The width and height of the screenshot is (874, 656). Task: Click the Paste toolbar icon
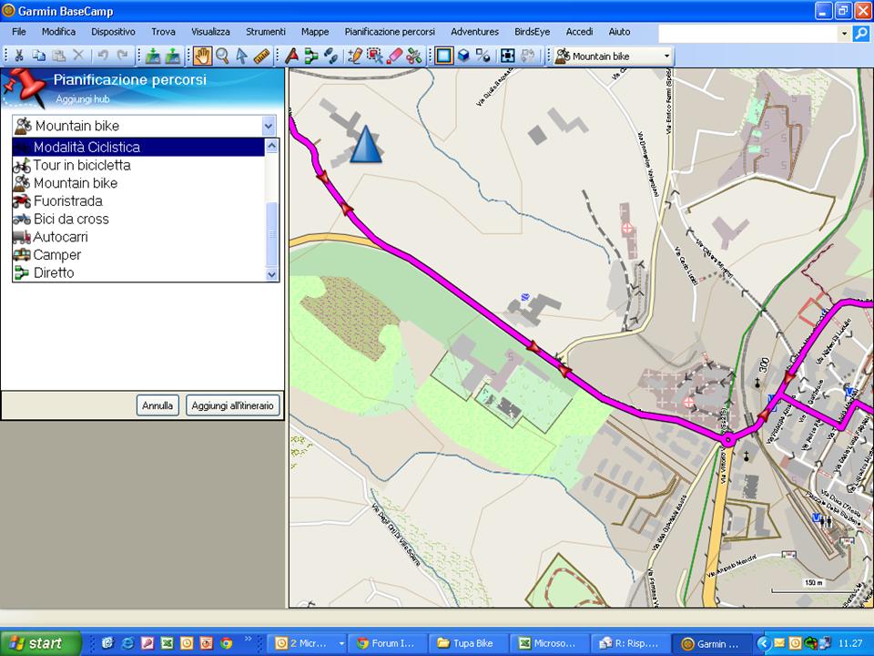[58, 56]
